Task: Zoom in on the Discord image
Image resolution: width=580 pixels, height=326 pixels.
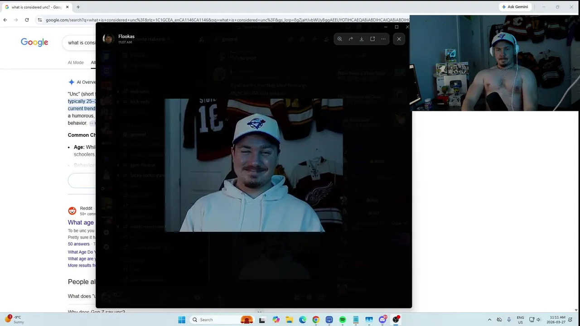Action: click(x=340, y=39)
